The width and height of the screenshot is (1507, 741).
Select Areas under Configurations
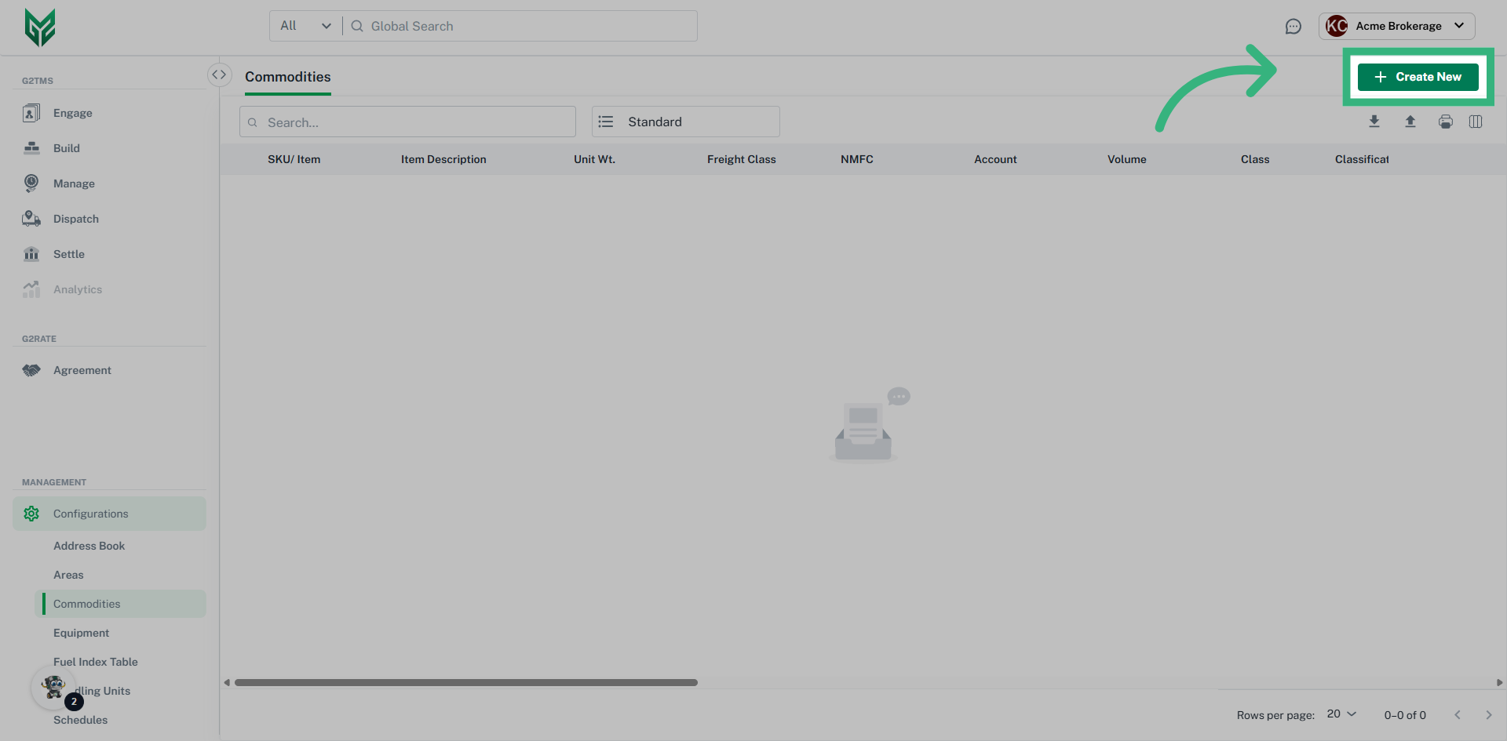(x=68, y=575)
